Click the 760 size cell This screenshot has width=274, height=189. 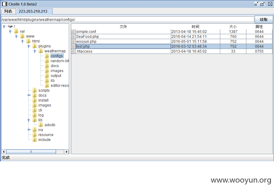233,36
